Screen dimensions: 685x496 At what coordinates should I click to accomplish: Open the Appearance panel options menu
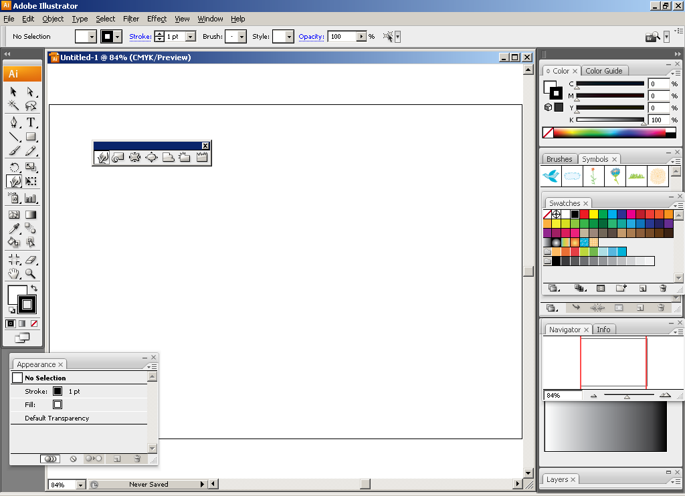point(153,367)
